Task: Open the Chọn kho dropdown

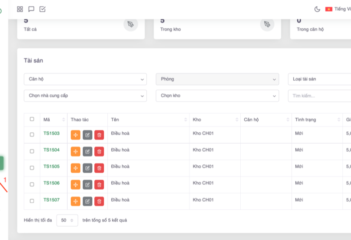Action: pyautogui.click(x=217, y=95)
